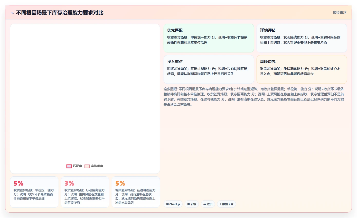Click the square icon in the 表格 chip

189,204
